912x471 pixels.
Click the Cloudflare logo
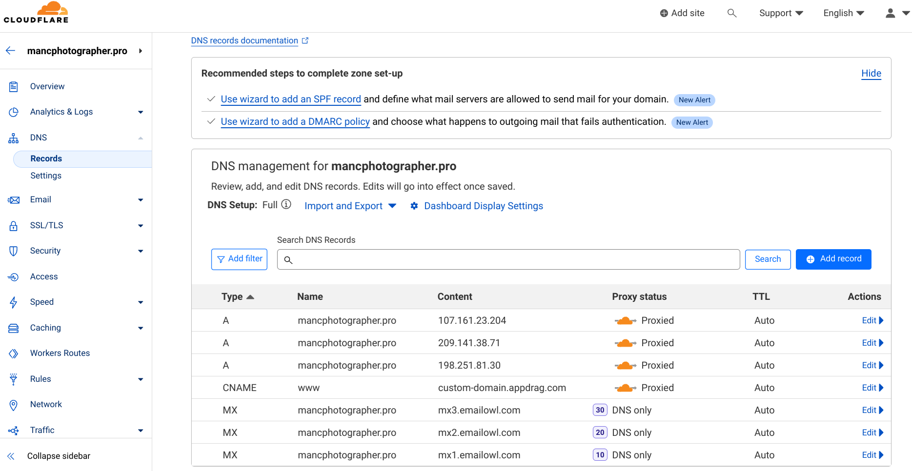coord(36,13)
